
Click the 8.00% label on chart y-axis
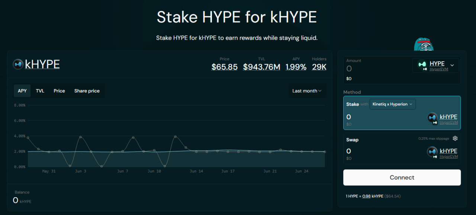click(x=20, y=105)
